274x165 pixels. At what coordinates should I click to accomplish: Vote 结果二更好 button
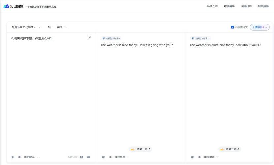(230, 149)
